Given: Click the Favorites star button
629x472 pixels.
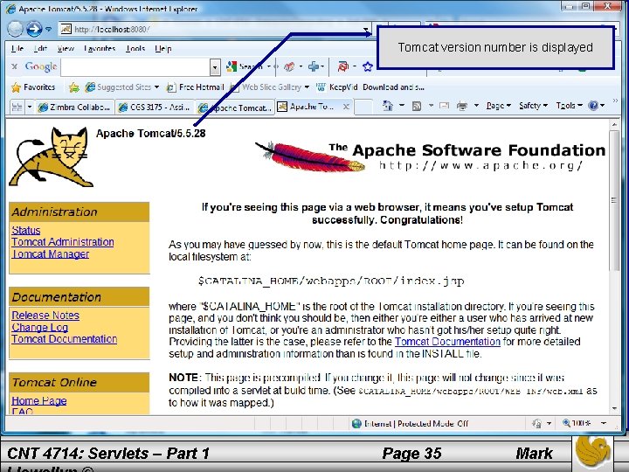Looking at the screenshot, I should (x=33, y=87).
